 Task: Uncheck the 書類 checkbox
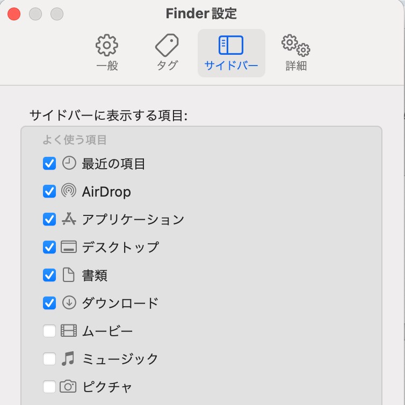(x=49, y=275)
